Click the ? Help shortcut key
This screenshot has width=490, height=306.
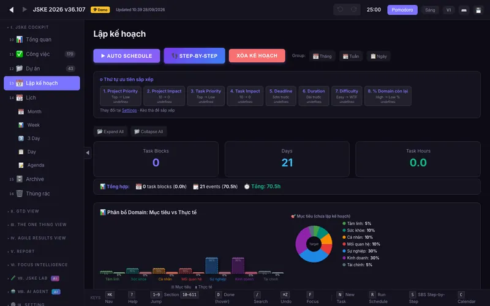point(132,294)
